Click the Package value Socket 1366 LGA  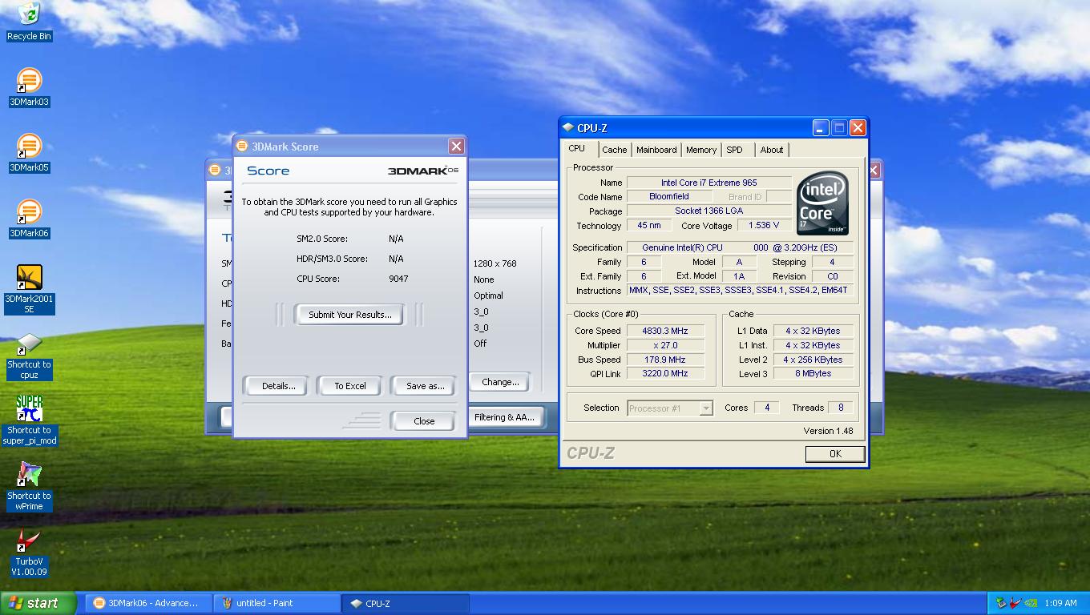[708, 211]
